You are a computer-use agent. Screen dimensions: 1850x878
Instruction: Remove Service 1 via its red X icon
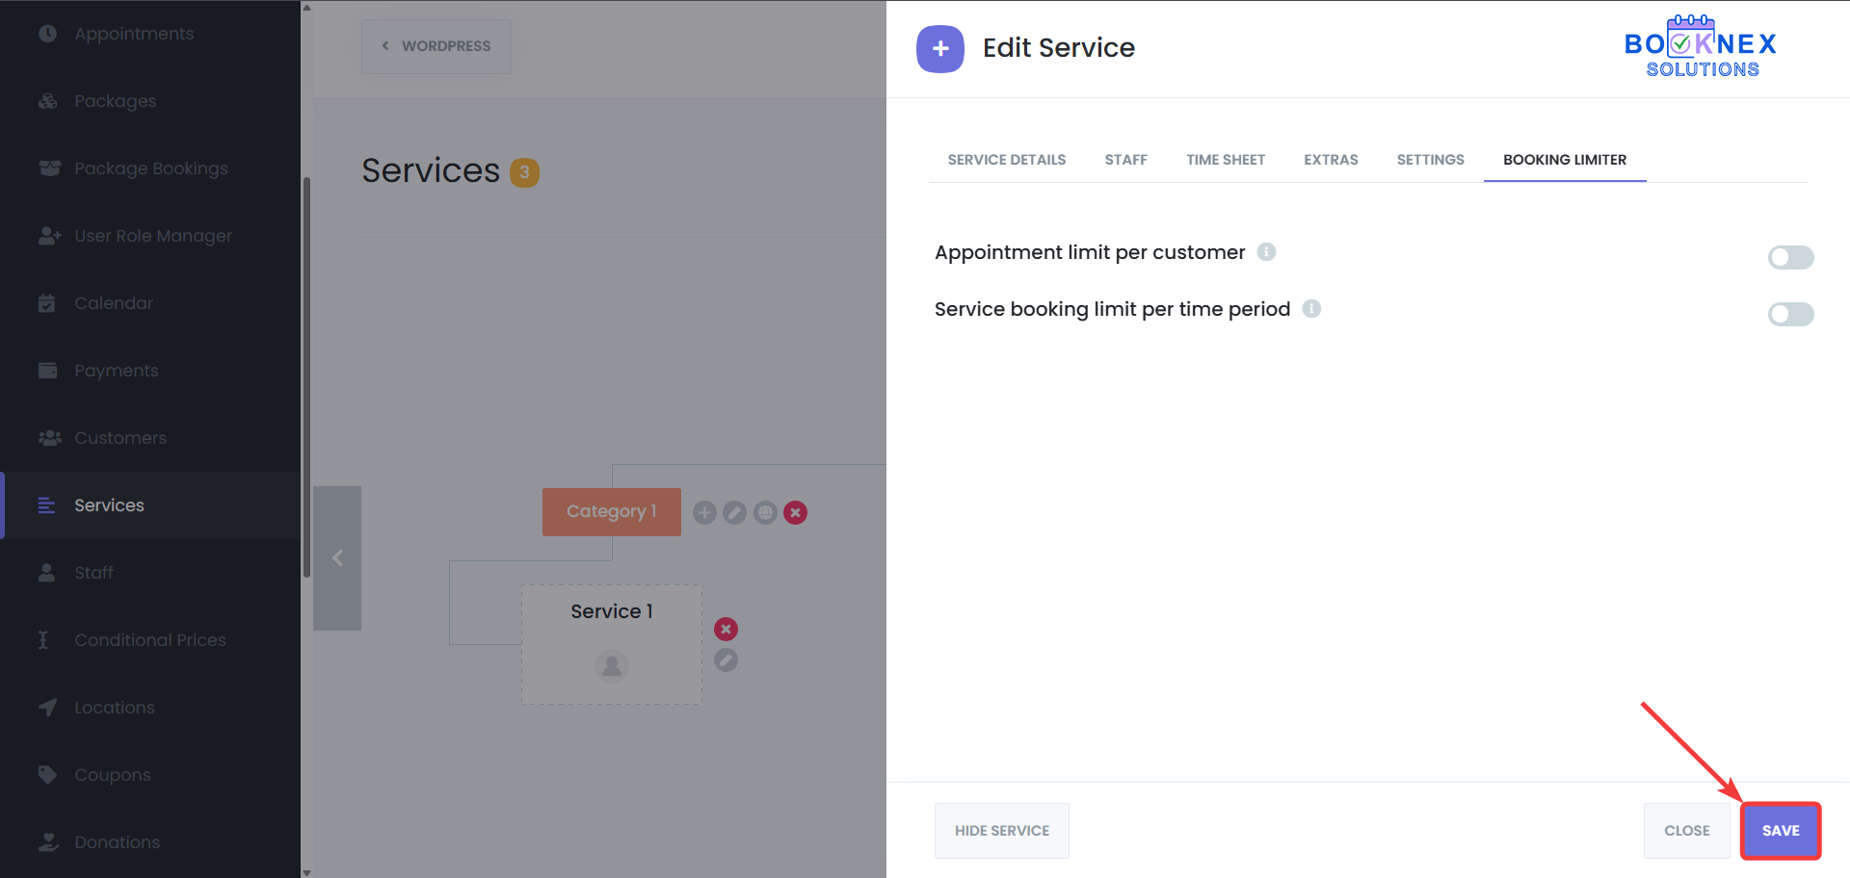(x=726, y=629)
